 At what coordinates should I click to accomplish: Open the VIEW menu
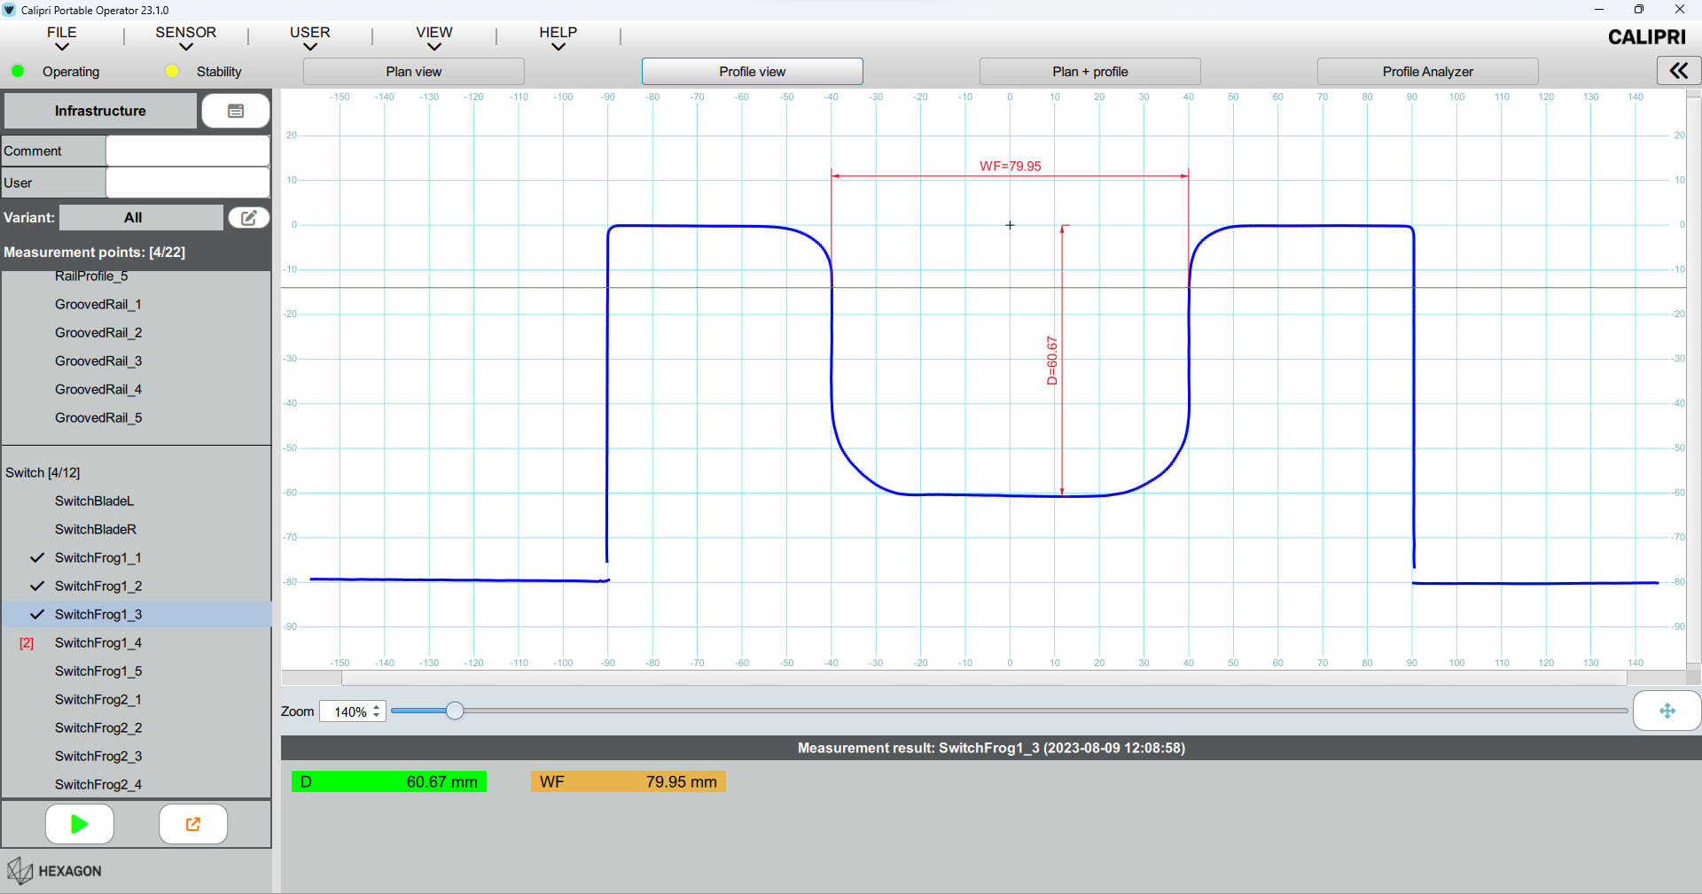coord(434,32)
